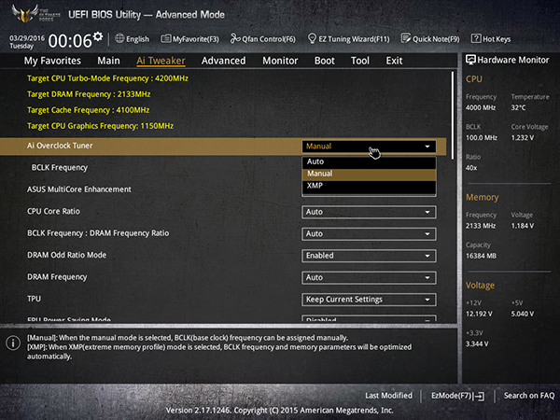Click CPU Frequency value 4000 MHz

[481, 107]
